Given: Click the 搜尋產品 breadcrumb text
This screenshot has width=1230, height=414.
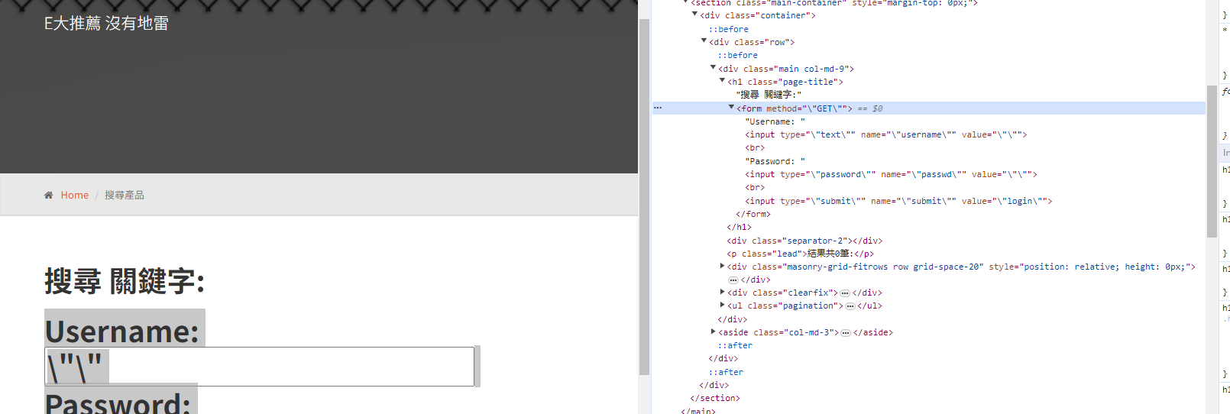Looking at the screenshot, I should click(125, 196).
